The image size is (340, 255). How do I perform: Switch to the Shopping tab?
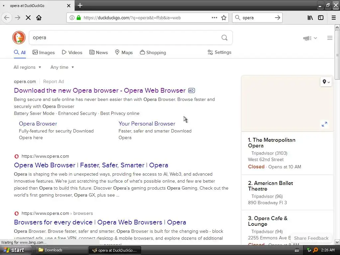coord(153,52)
